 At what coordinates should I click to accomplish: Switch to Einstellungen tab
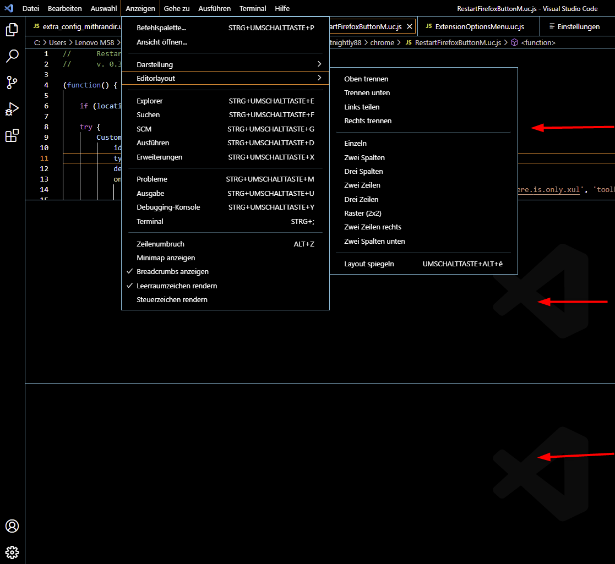(x=578, y=26)
